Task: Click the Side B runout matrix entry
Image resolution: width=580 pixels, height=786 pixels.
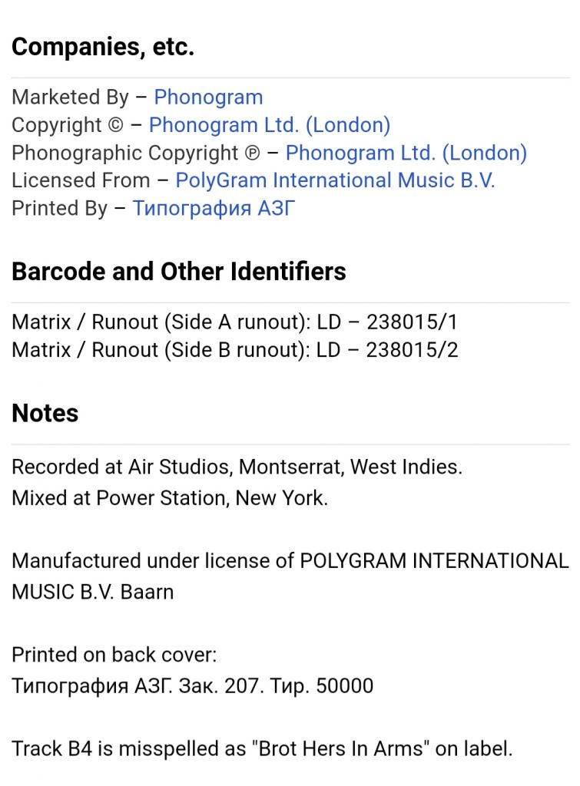Action: (x=235, y=350)
